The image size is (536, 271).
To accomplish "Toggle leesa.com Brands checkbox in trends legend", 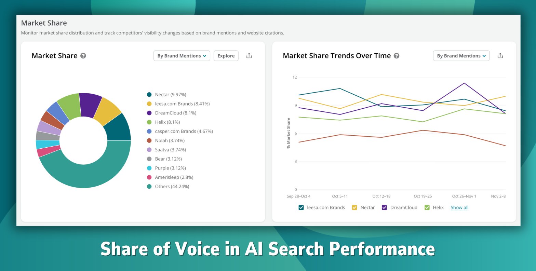I will click(x=301, y=207).
